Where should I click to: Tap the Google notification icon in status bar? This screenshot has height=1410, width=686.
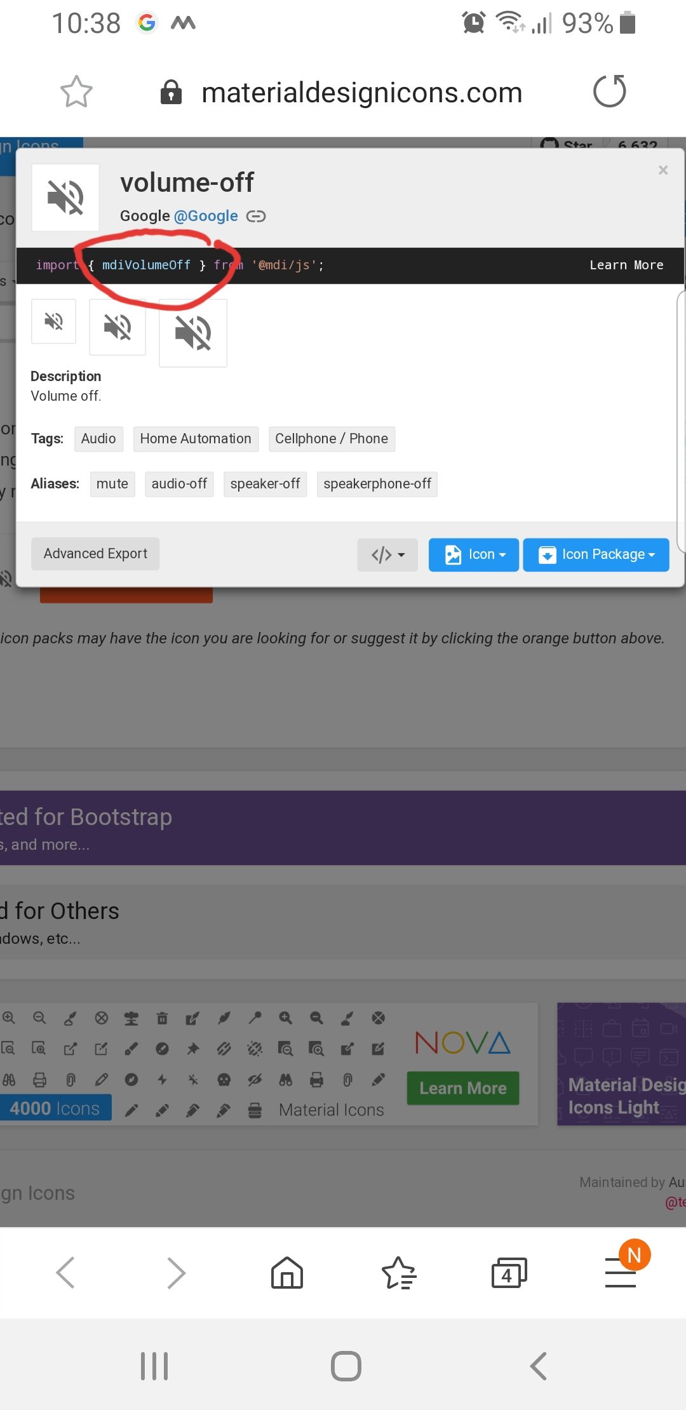point(147,23)
